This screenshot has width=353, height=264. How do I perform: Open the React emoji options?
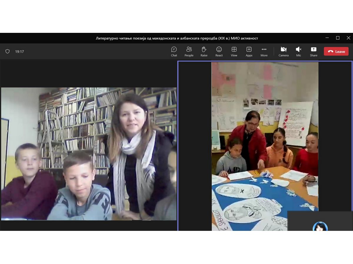pyautogui.click(x=219, y=51)
